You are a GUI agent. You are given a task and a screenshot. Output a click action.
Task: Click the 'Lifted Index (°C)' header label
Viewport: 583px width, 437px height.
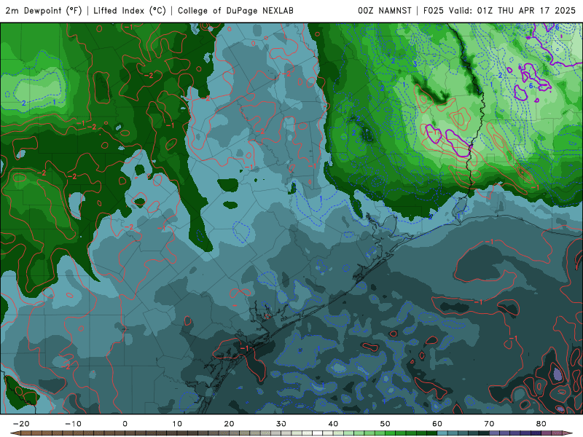click(x=130, y=10)
